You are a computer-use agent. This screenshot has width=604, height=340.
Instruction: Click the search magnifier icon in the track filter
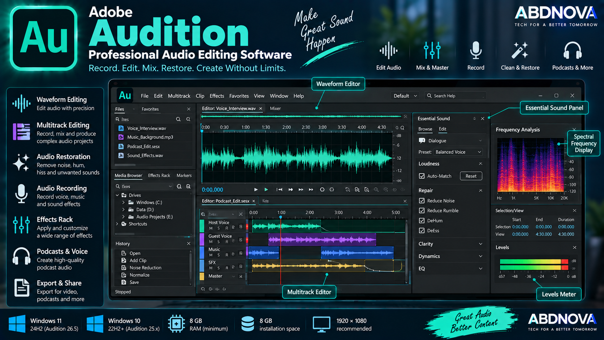[x=203, y=214]
